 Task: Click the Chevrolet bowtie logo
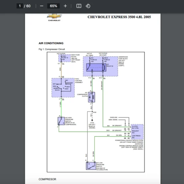pos(54,17)
